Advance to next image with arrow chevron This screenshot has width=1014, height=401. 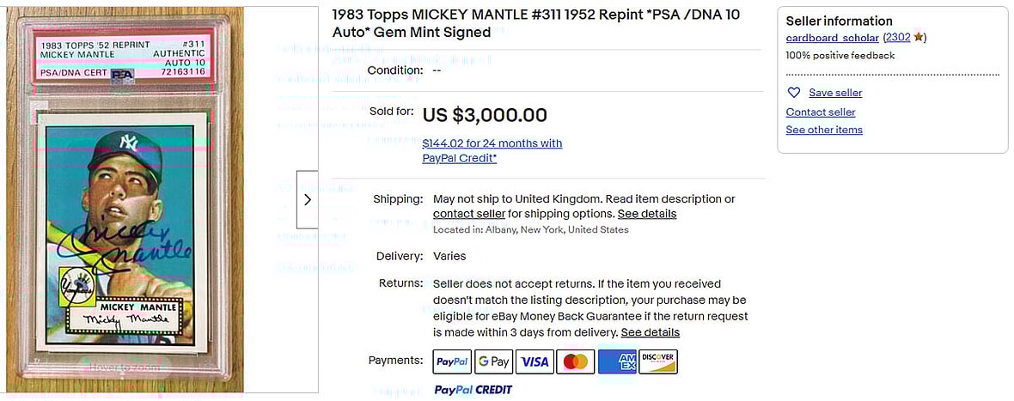point(308,199)
